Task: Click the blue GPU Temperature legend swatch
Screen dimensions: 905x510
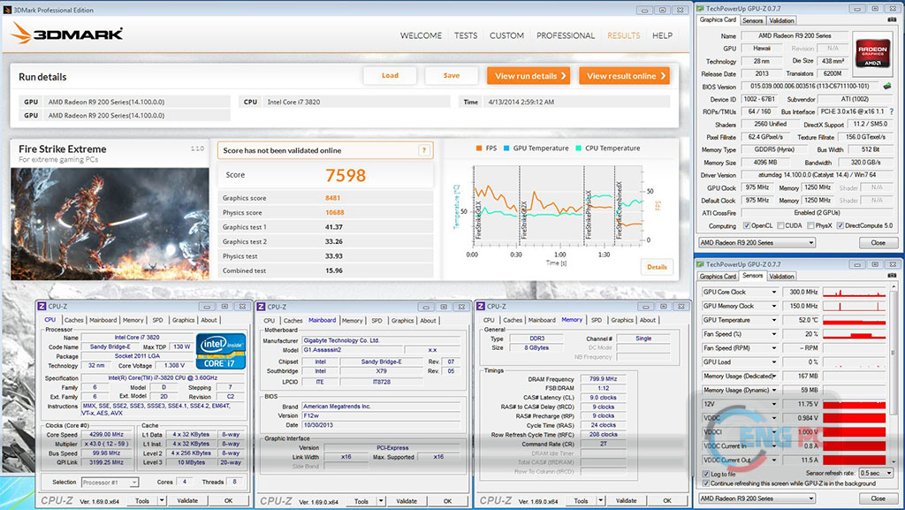Action: [x=506, y=148]
